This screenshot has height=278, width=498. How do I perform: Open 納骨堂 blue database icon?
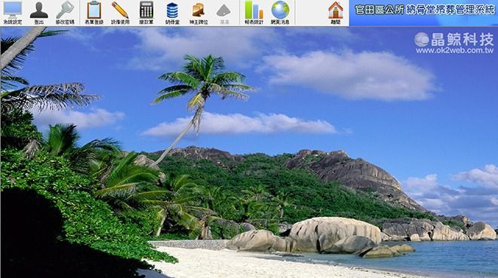(173, 13)
